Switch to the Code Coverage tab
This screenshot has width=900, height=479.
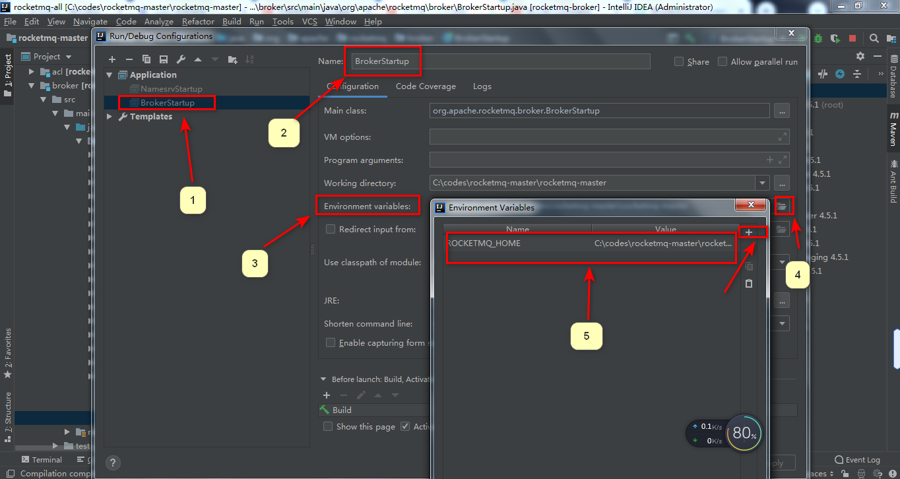click(426, 86)
